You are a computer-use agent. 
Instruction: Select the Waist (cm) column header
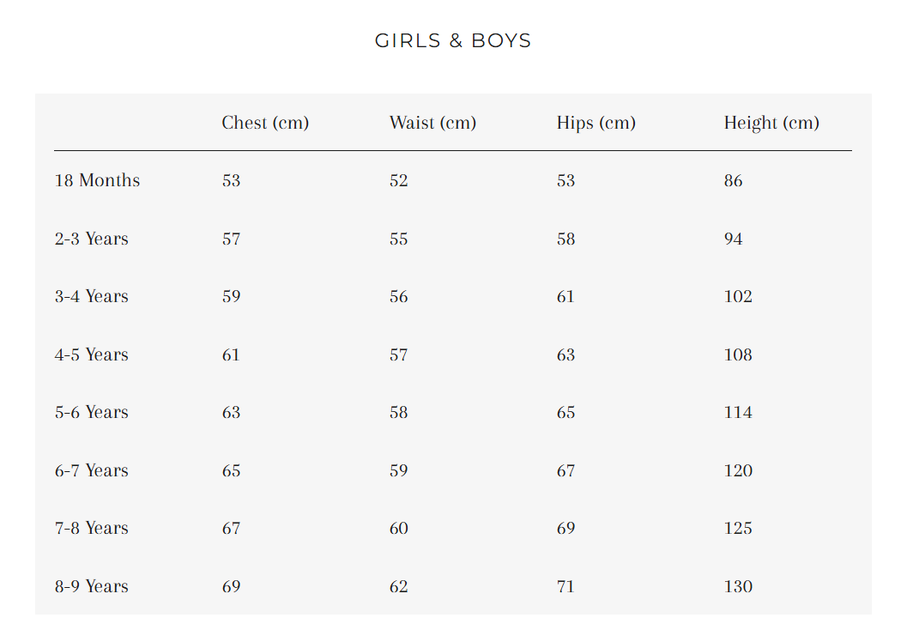432,123
